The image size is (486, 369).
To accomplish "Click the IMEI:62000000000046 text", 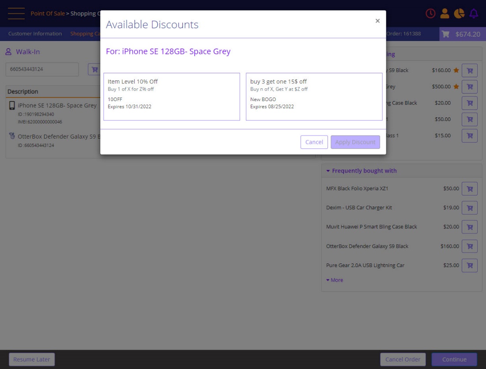I will click(x=40, y=122).
